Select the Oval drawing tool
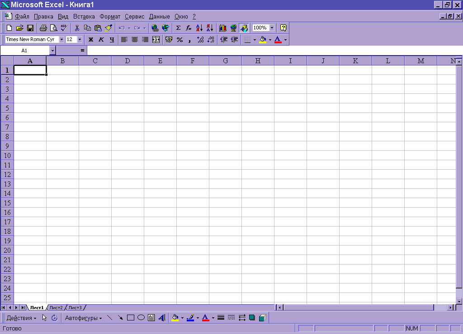463x334 pixels. click(141, 318)
